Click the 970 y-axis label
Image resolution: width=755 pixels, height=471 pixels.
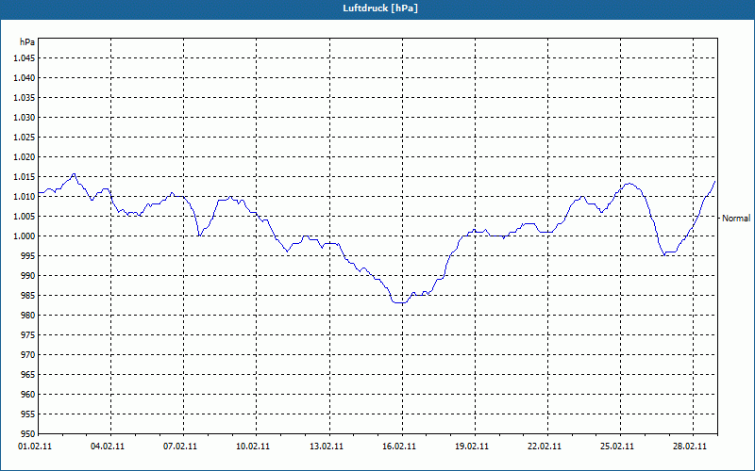[x=28, y=355]
